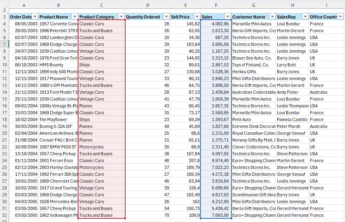The width and height of the screenshot is (345, 222).
Task: Open the SalesRep filter dropdown
Action: click(304, 17)
